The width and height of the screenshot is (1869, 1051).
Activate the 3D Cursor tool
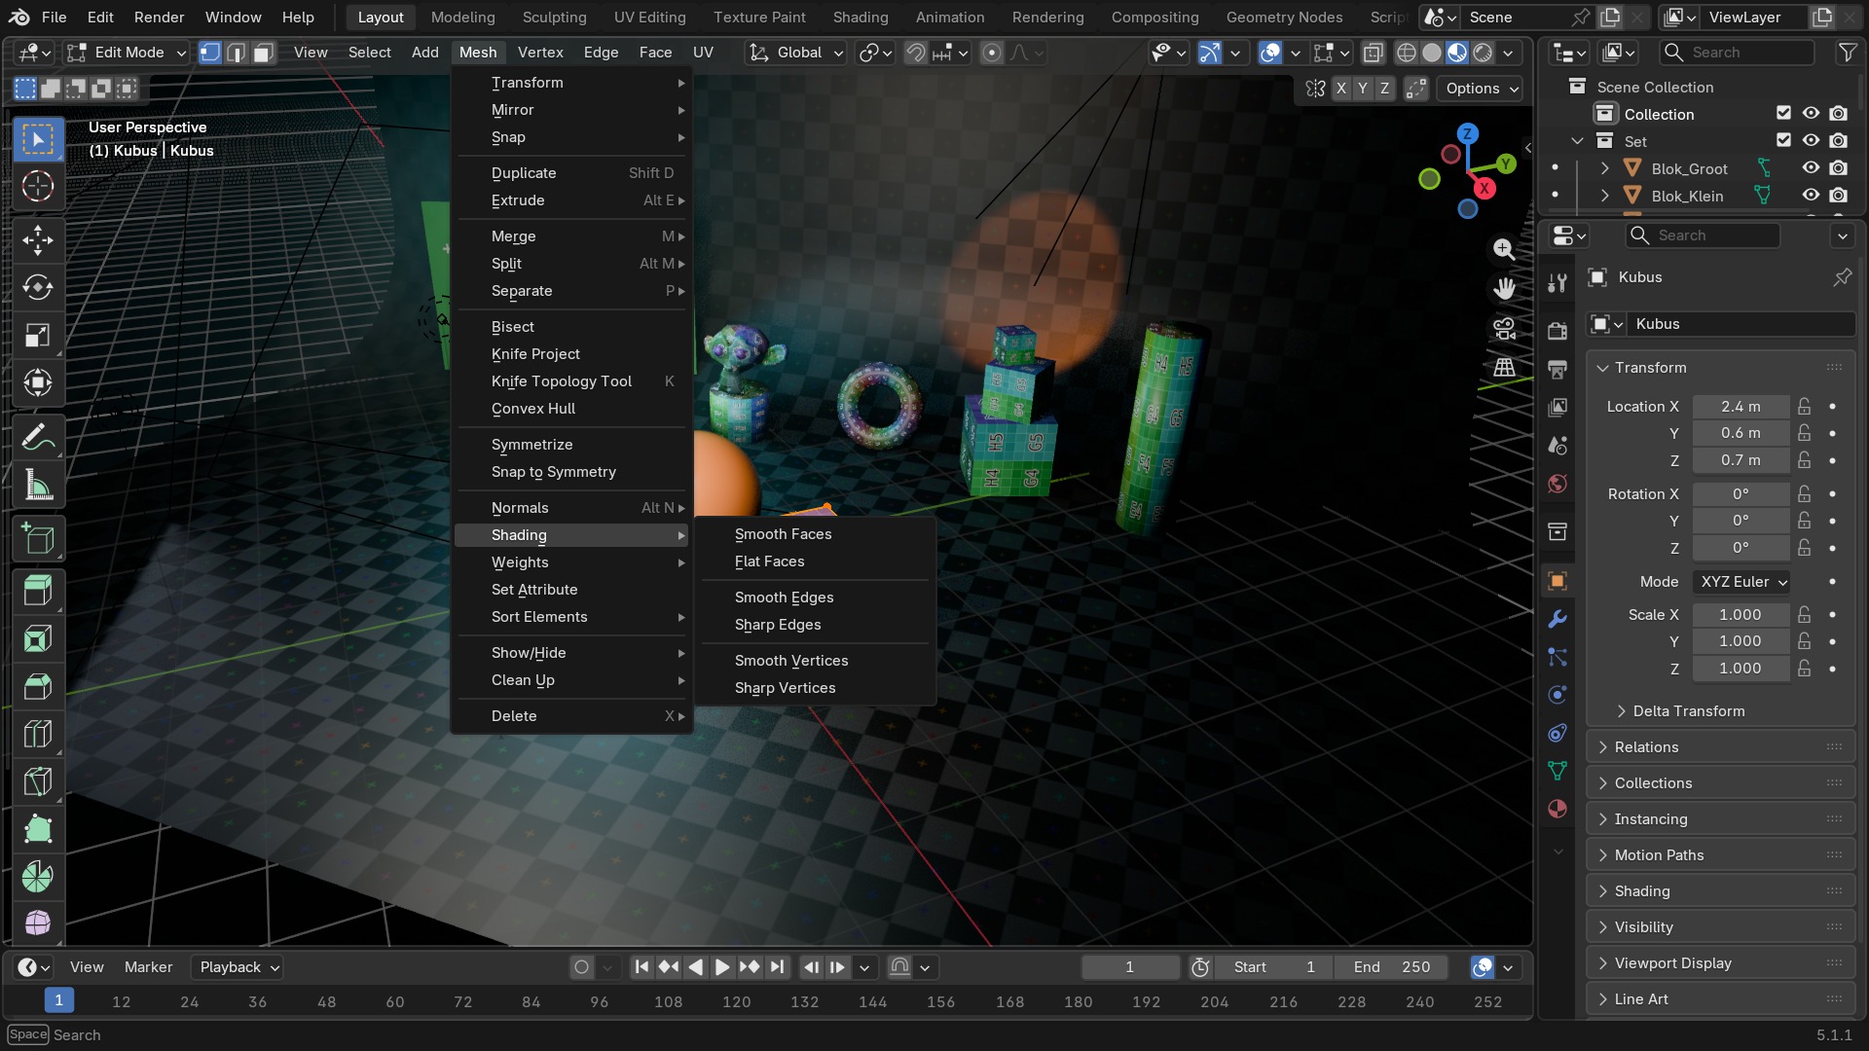tap(38, 186)
